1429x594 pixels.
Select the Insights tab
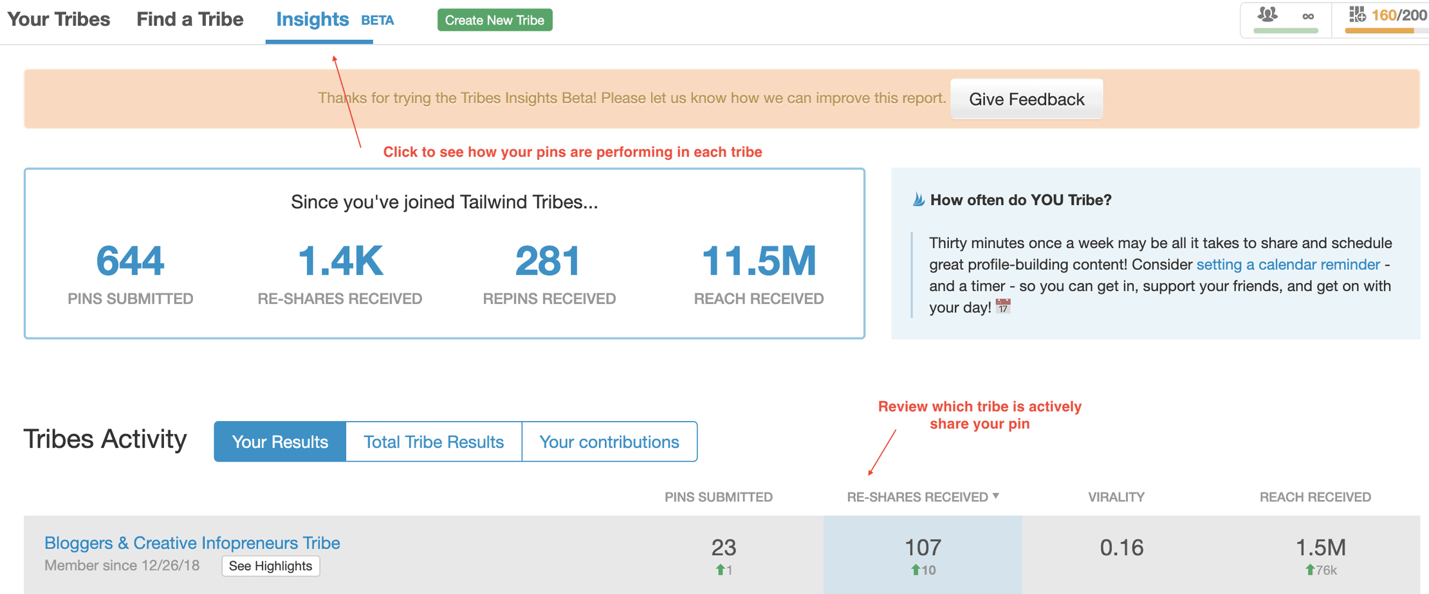click(312, 19)
